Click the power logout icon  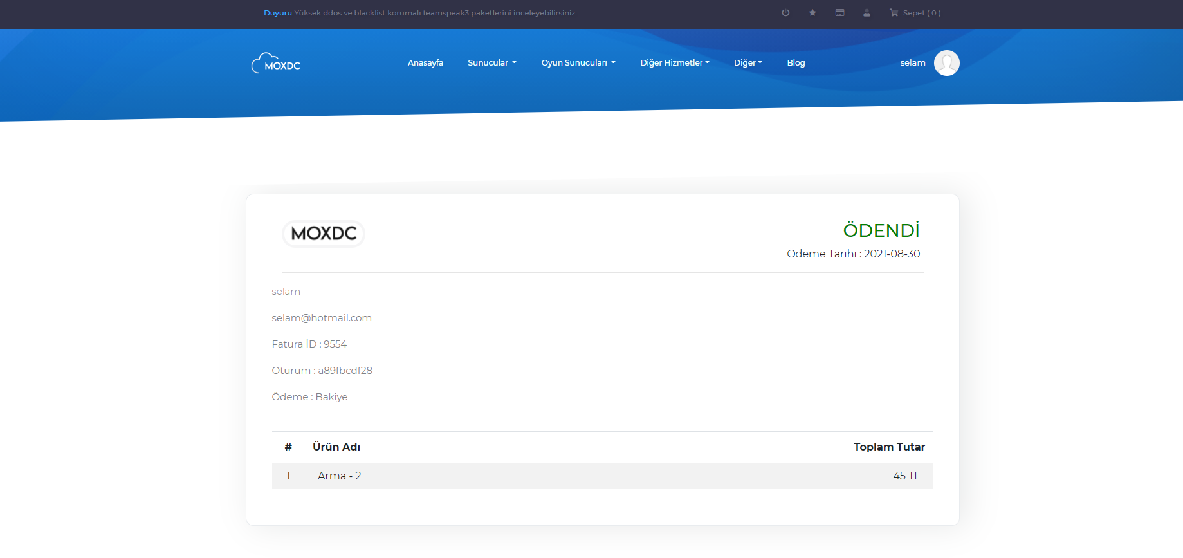(785, 13)
